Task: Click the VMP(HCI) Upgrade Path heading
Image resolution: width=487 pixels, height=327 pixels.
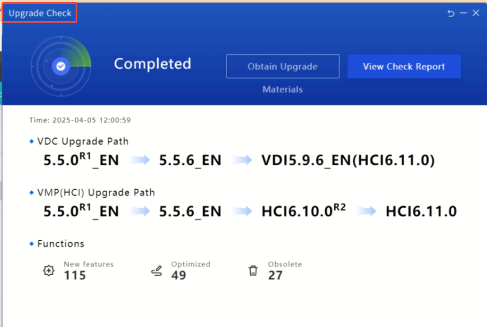Action: (96, 192)
